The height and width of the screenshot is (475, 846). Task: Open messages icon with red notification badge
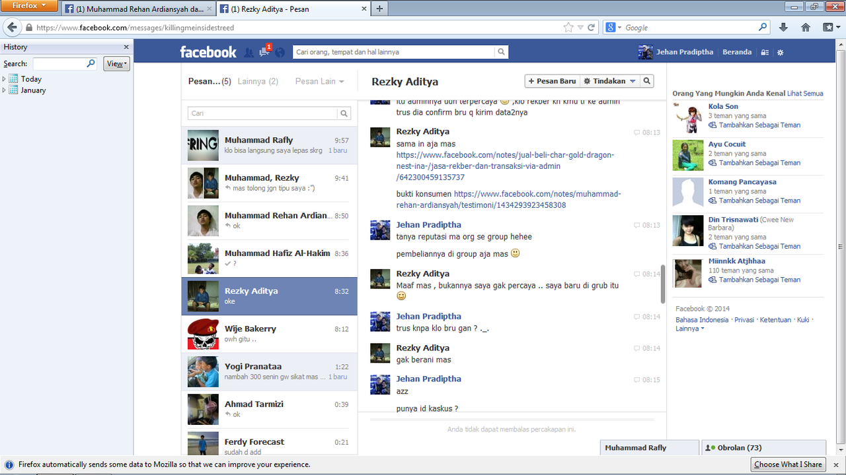pyautogui.click(x=264, y=51)
